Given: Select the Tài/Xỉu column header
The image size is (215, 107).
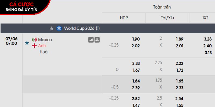Looking at the screenshot, I should (x=167, y=18).
